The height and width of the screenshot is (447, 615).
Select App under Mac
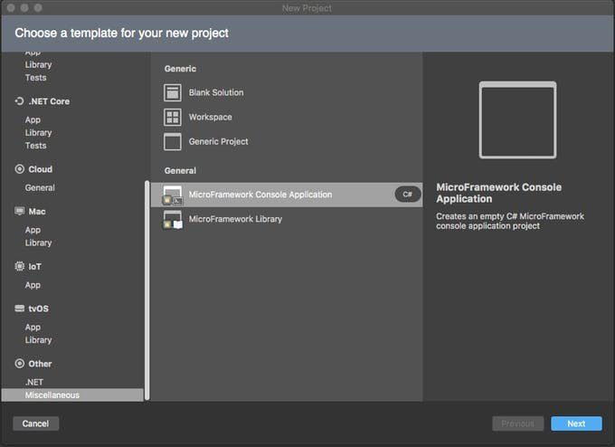tap(33, 230)
